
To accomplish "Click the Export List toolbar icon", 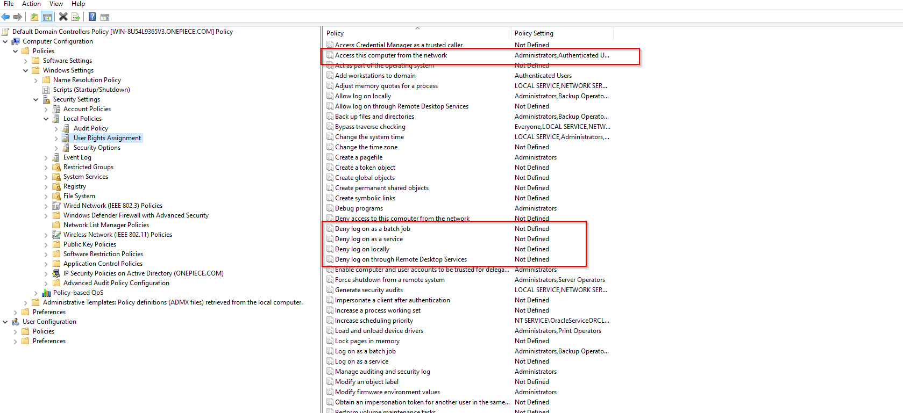I will pos(76,17).
